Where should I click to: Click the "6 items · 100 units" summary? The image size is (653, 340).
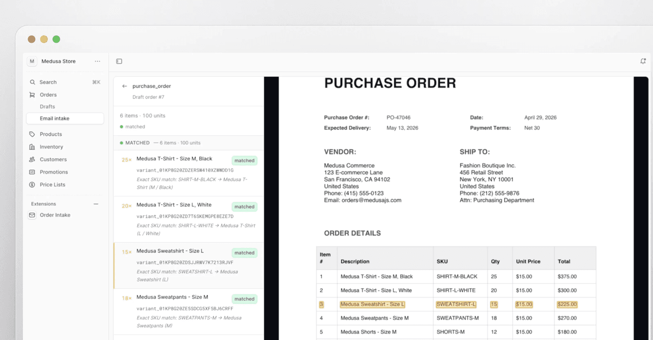[x=143, y=116]
